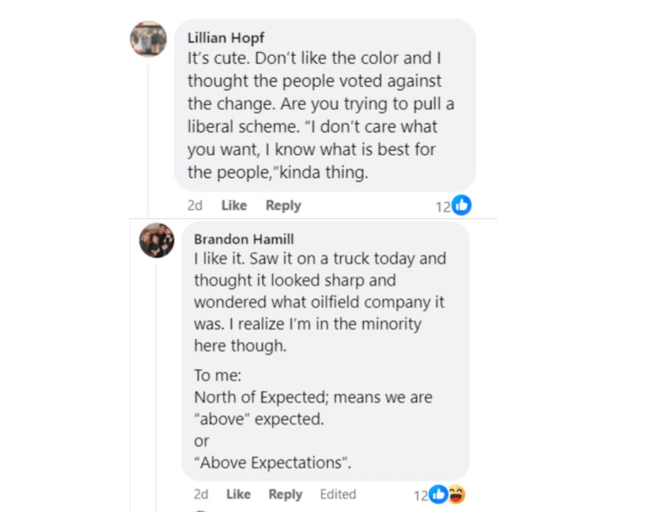Open Lillian Hopf's profile picture
This screenshot has height=512, width=663.
coord(148,39)
